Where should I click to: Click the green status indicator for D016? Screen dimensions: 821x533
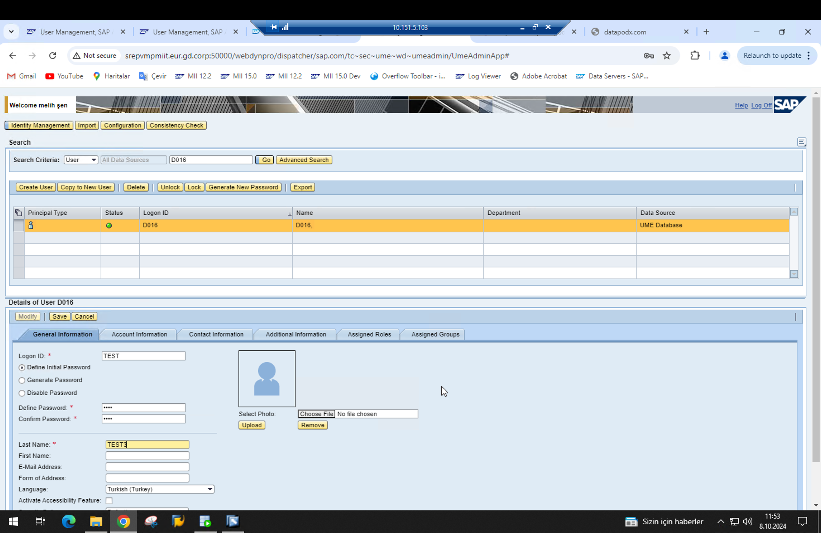109,226
